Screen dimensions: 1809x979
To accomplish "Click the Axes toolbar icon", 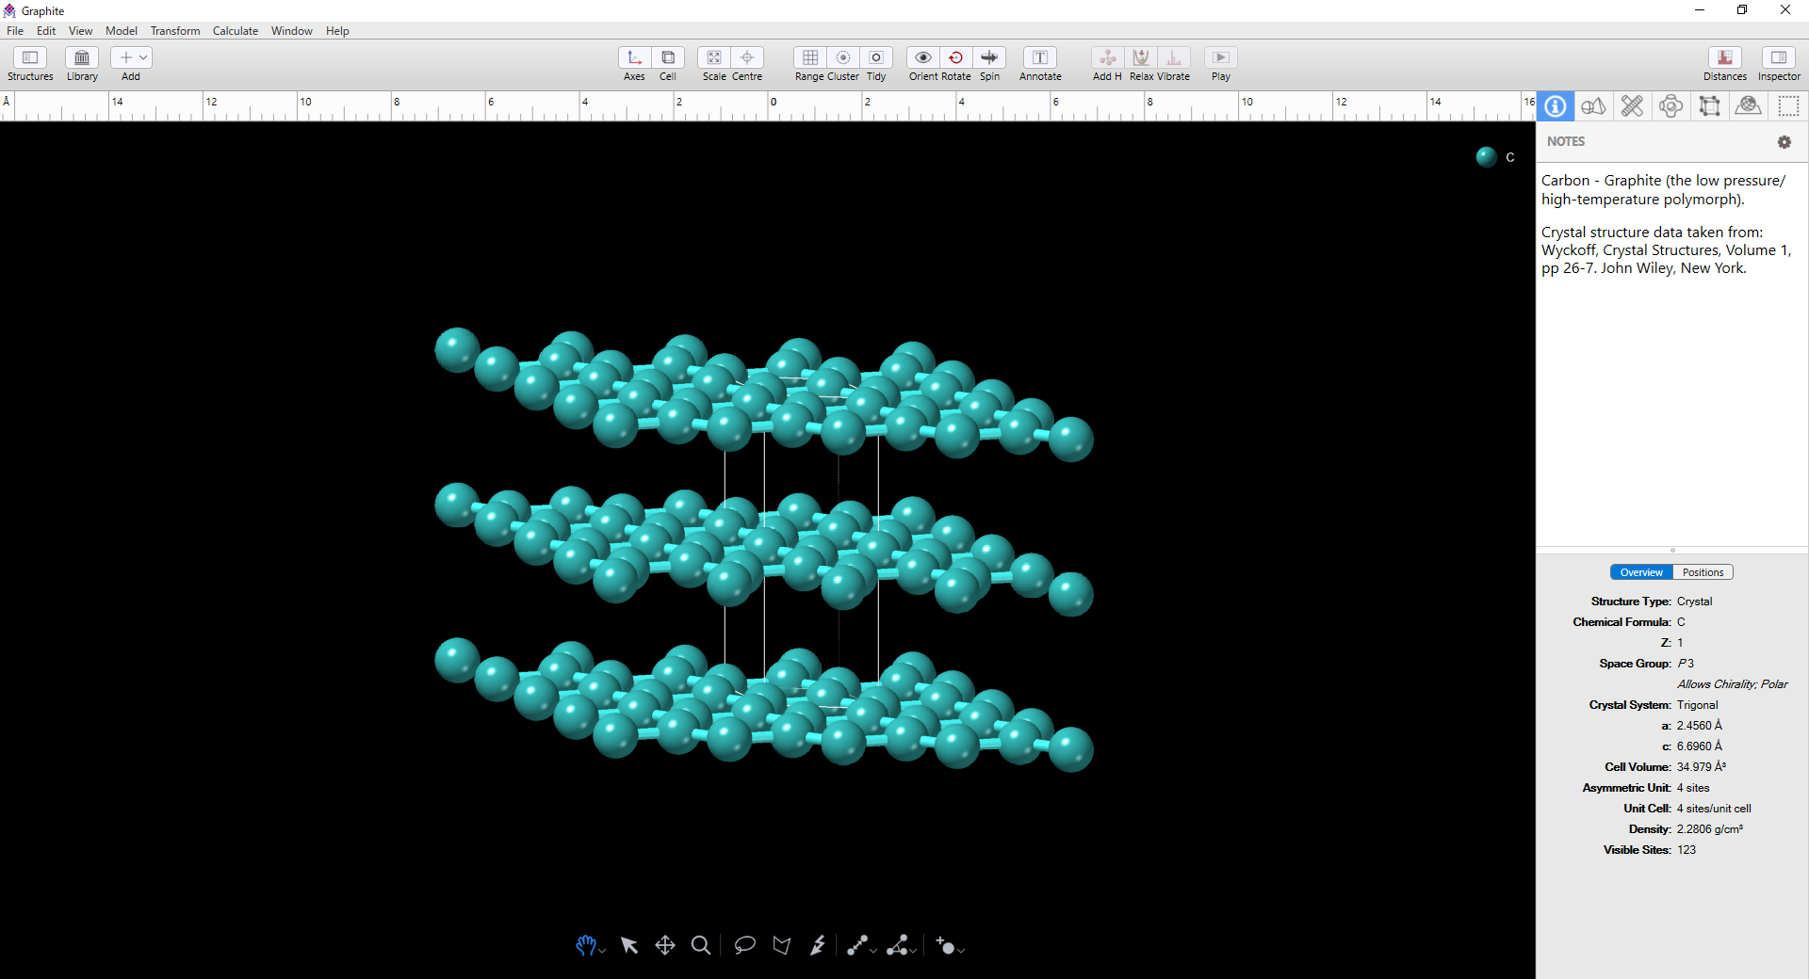I will click(x=634, y=58).
